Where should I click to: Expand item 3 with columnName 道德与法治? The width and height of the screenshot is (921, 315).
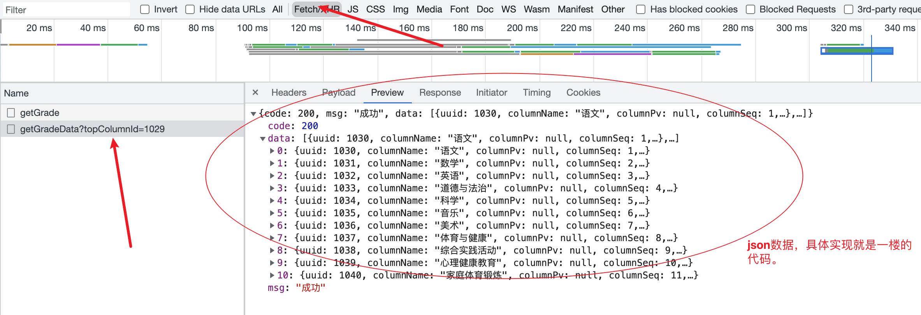(272, 188)
